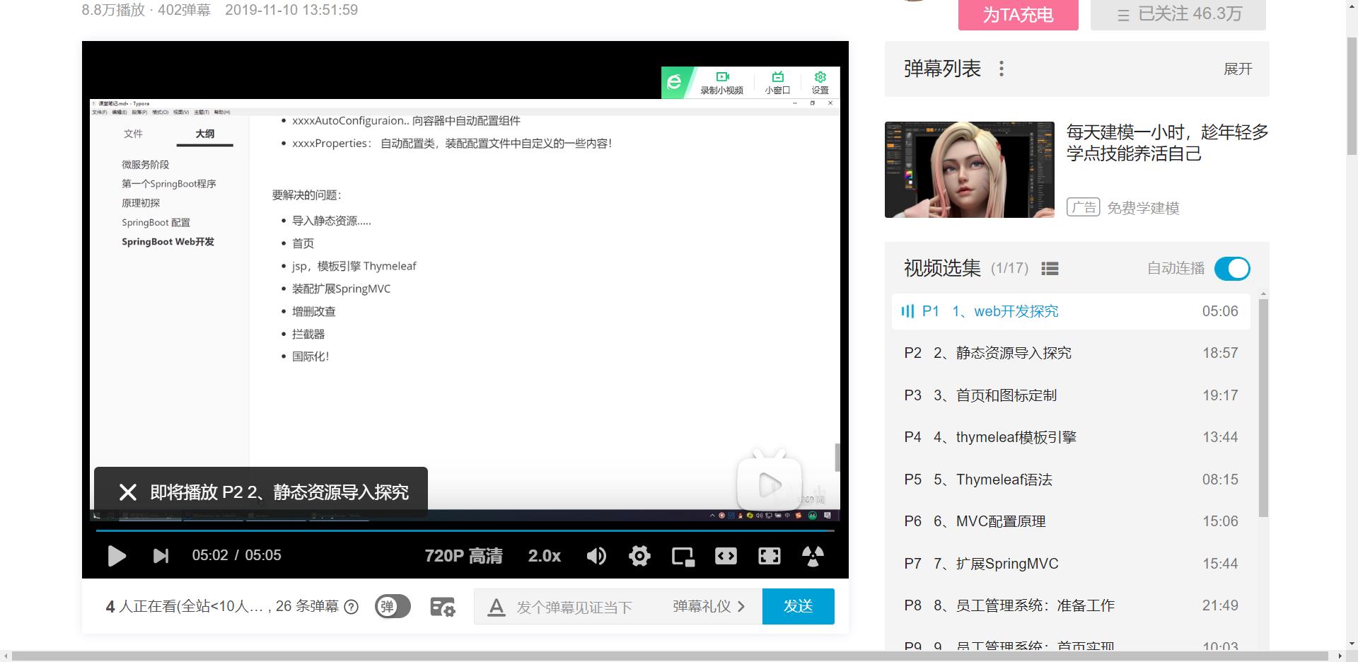Focus the 发个弹幕见证当下 input field

tap(574, 607)
